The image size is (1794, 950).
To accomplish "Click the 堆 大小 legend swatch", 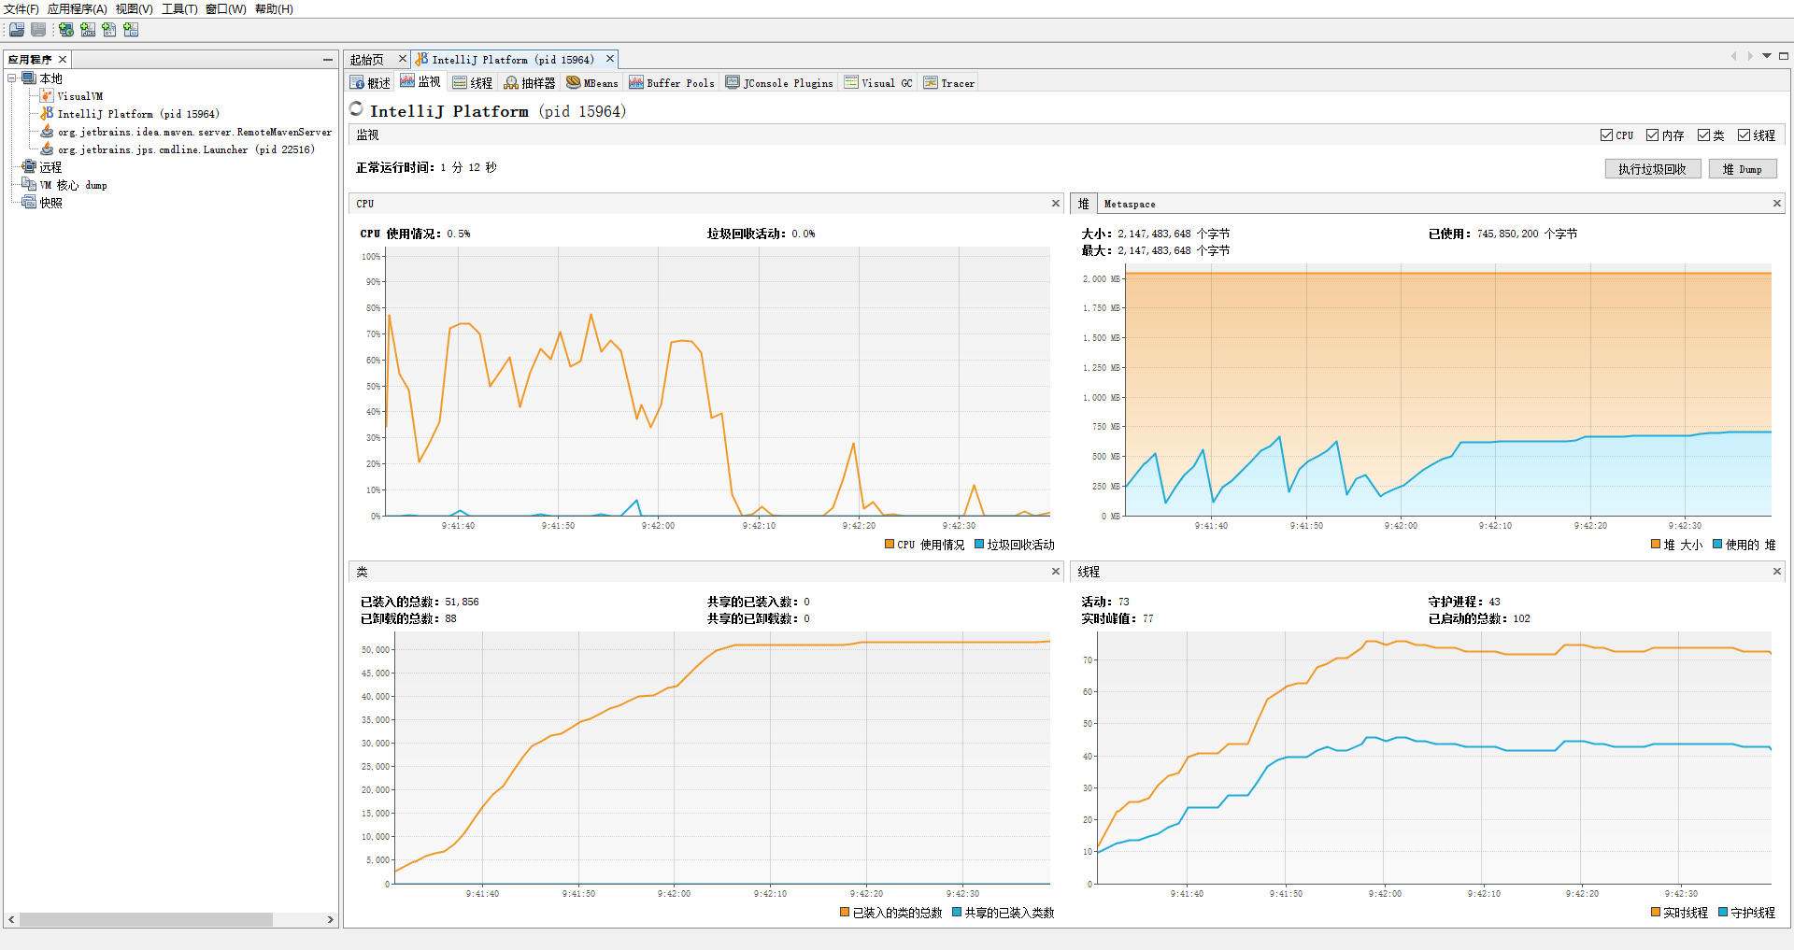I will [1656, 545].
